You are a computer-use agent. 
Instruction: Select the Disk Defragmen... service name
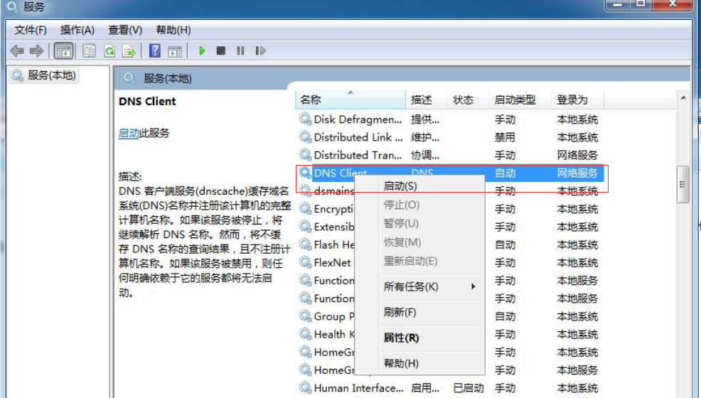358,119
